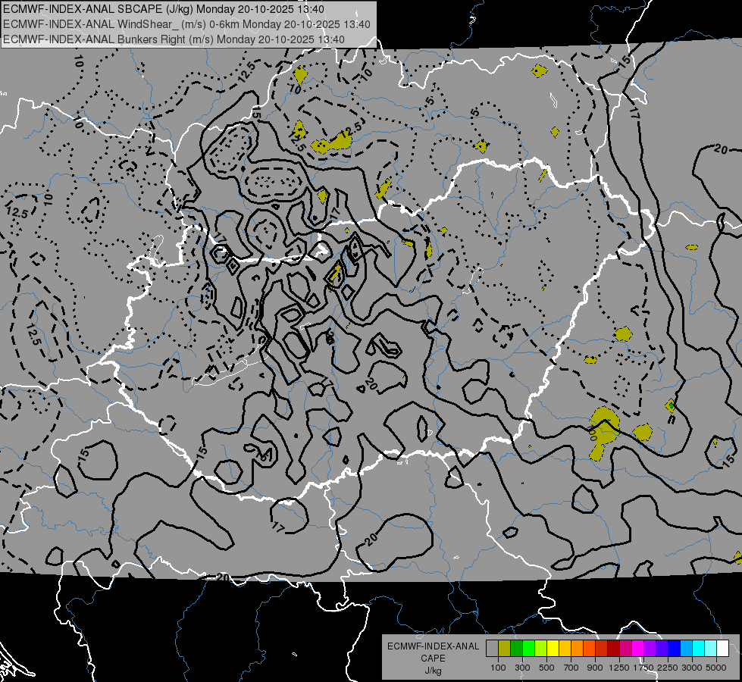This screenshot has width=742, height=682.
Task: Click the 900 value in CAPE legend
Action: click(x=595, y=668)
